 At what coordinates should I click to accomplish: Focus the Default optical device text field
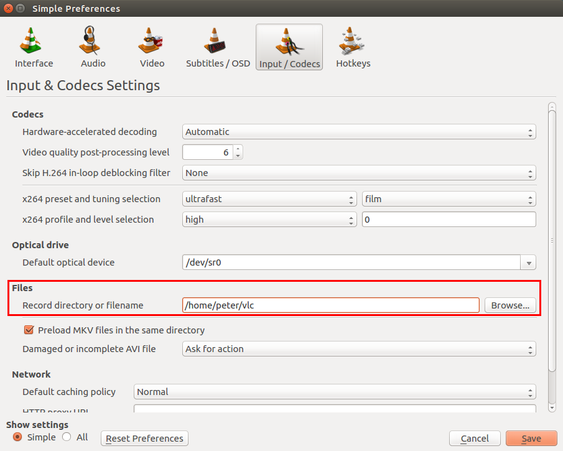tap(351, 263)
